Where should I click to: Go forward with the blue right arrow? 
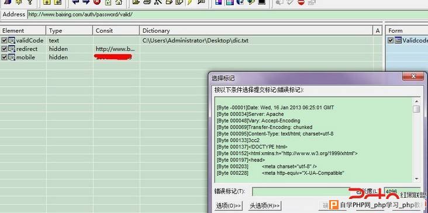(87, 2)
